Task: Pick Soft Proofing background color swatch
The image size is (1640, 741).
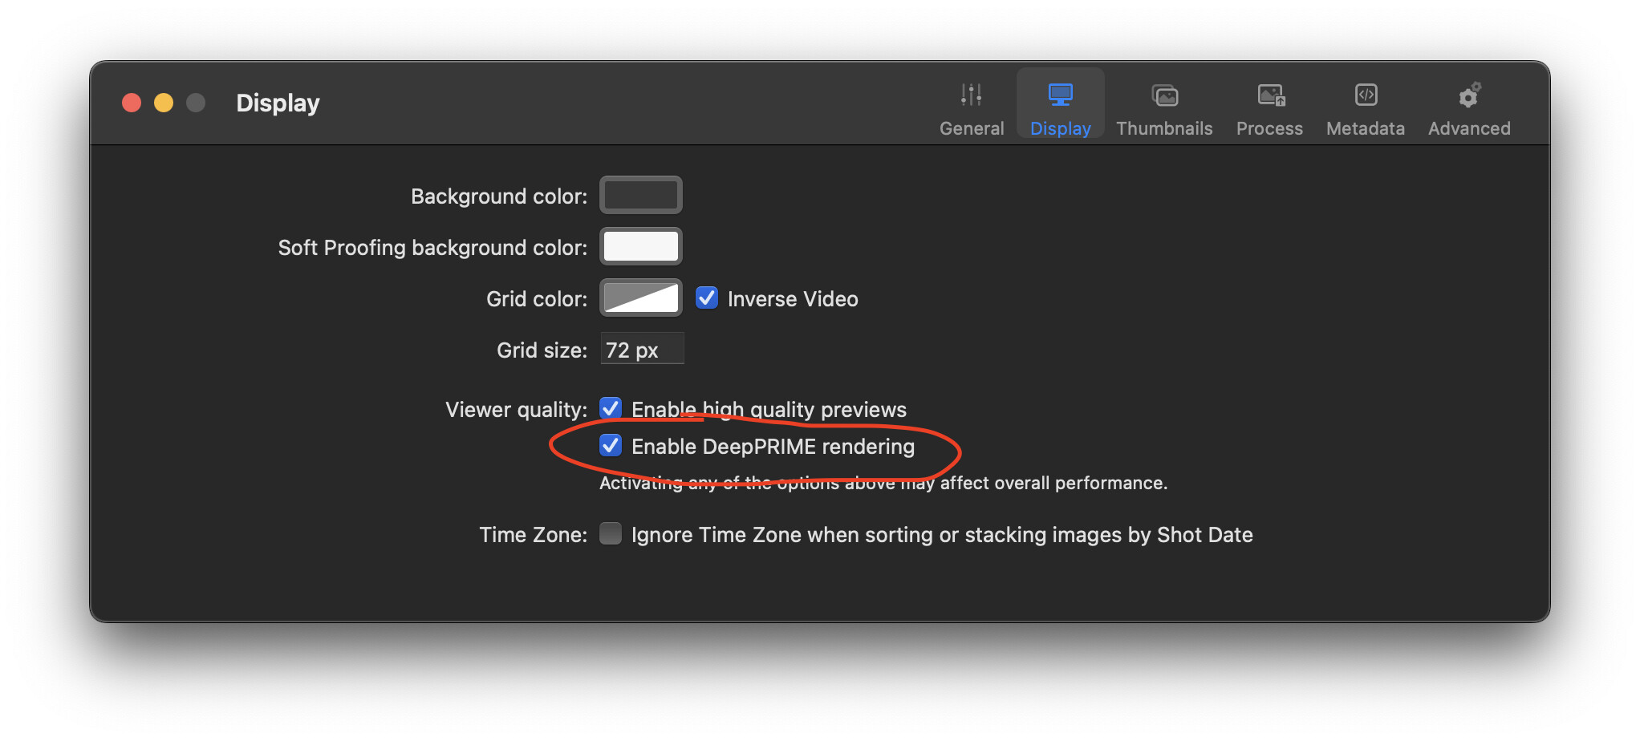Action: point(641,246)
